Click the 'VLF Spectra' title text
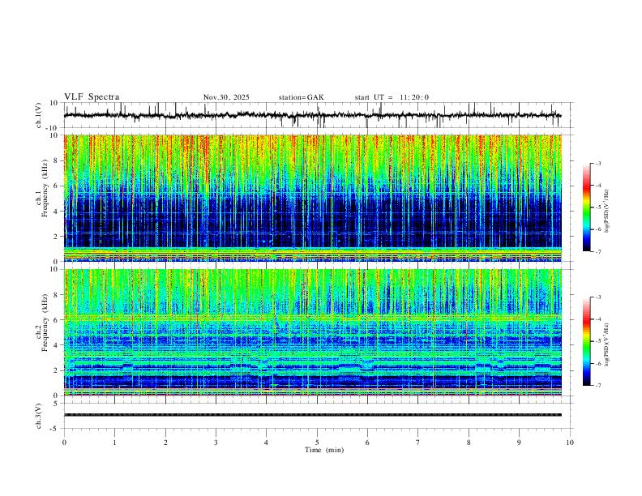 pyautogui.click(x=92, y=97)
